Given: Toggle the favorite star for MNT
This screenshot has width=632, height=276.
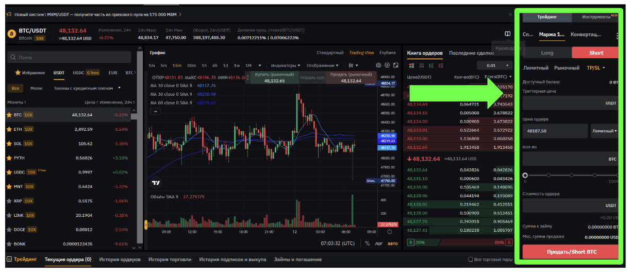Looking at the screenshot, I should click(x=9, y=186).
